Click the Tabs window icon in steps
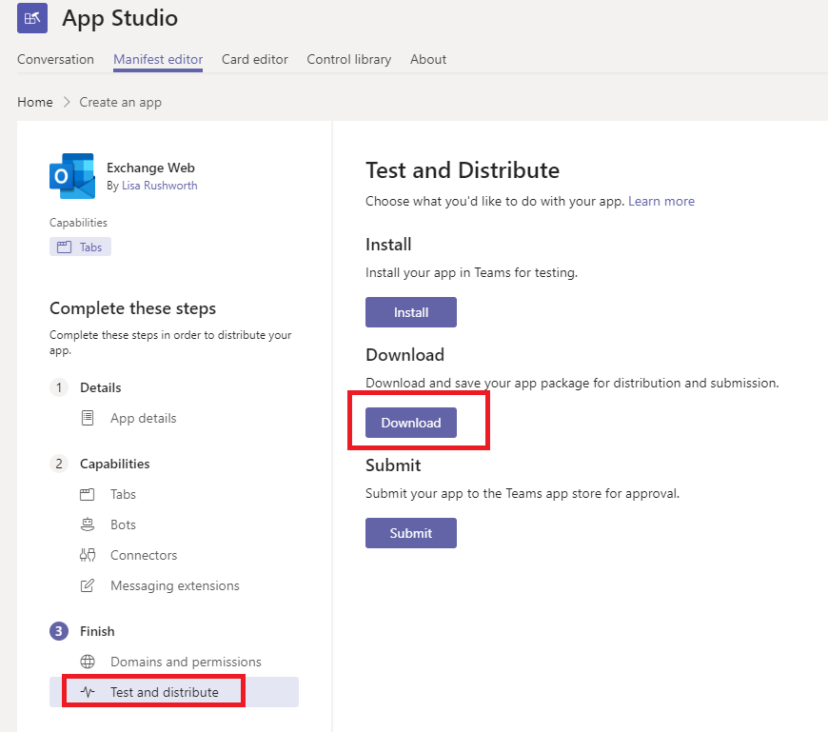This screenshot has height=732, width=828. click(88, 494)
